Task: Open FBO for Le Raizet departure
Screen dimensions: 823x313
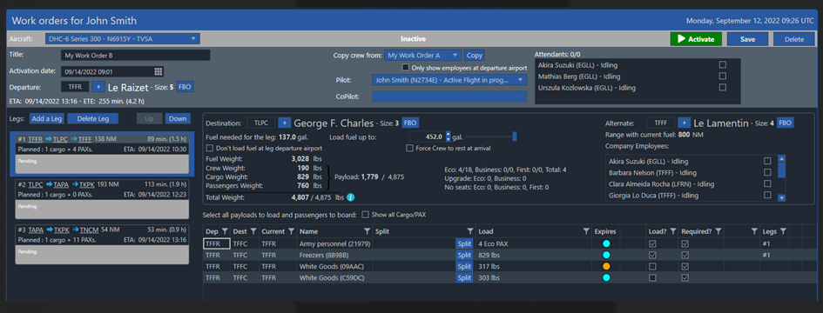Action: coord(185,87)
